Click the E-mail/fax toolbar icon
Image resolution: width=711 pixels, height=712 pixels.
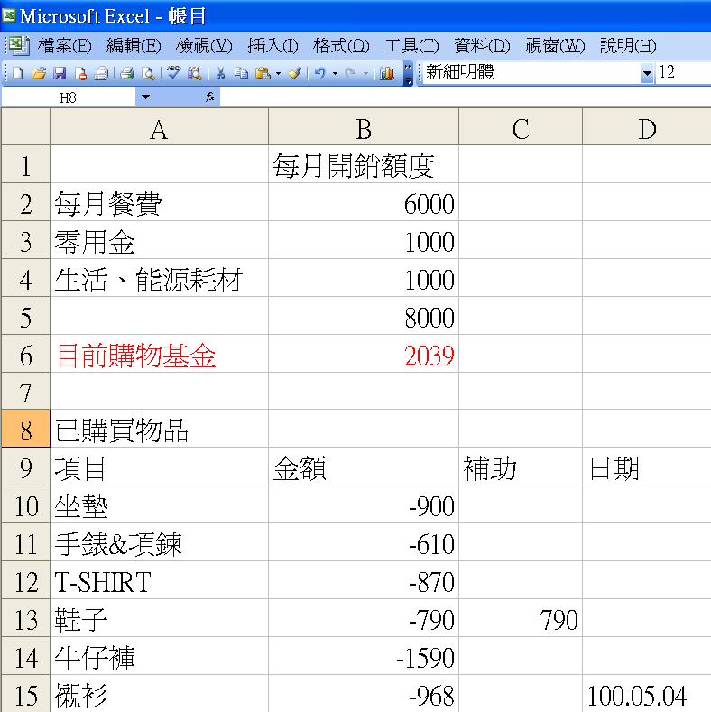[101, 73]
